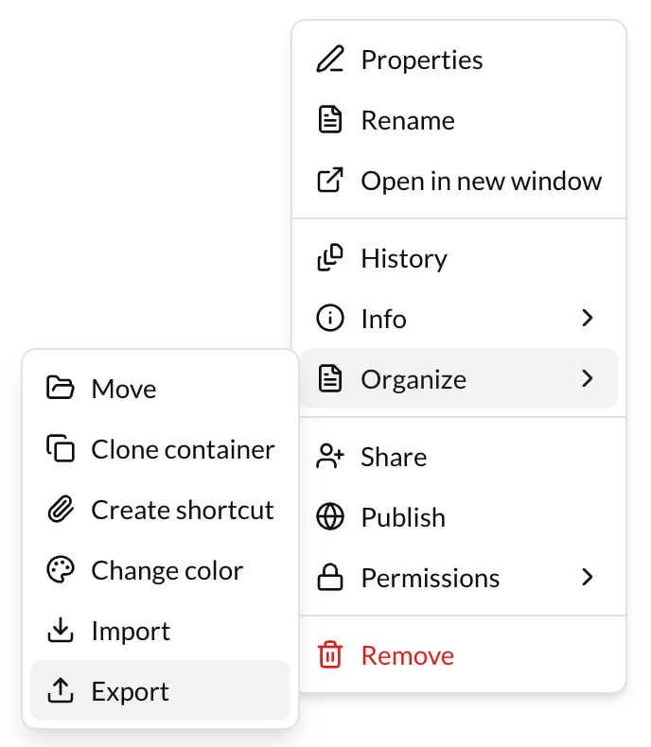Viewport: 651px width, 747px height.
Task: Click the globe icon for Publish
Action: tap(329, 518)
